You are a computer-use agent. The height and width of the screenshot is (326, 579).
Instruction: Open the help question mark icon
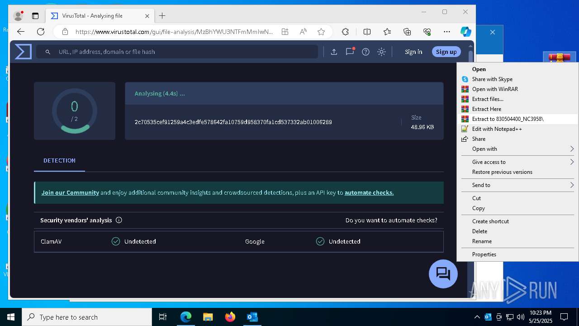(365, 52)
